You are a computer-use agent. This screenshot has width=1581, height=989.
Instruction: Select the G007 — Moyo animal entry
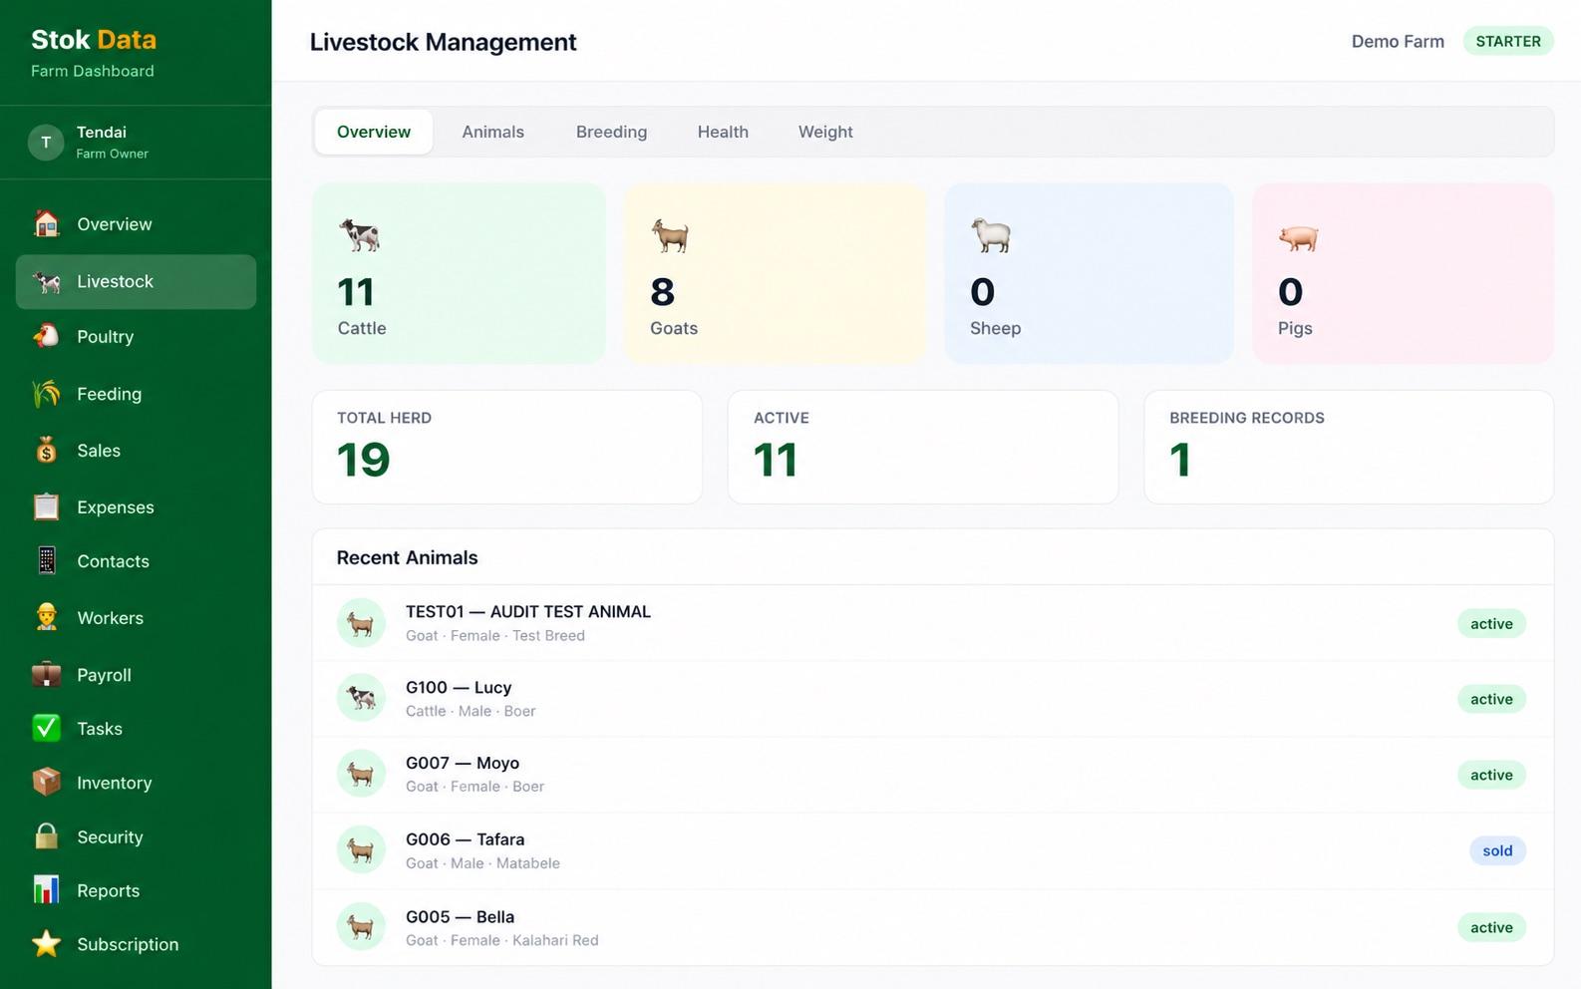[x=933, y=775]
